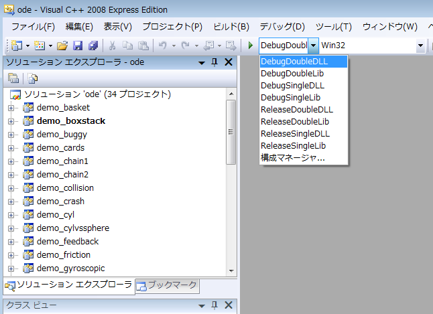Open the Navigate Backward dropdown arrow

[220, 46]
